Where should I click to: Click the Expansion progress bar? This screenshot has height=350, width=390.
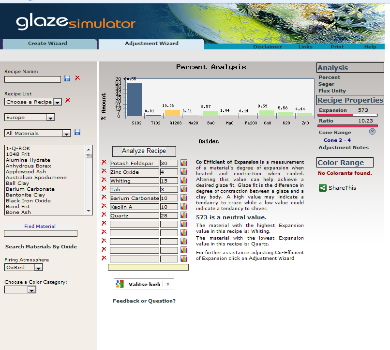tap(347, 115)
